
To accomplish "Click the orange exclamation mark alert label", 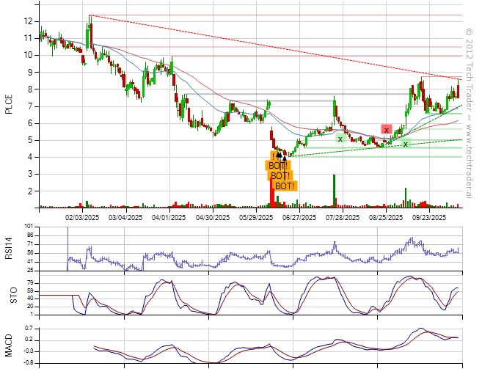I will pyautogui.click(x=274, y=156).
